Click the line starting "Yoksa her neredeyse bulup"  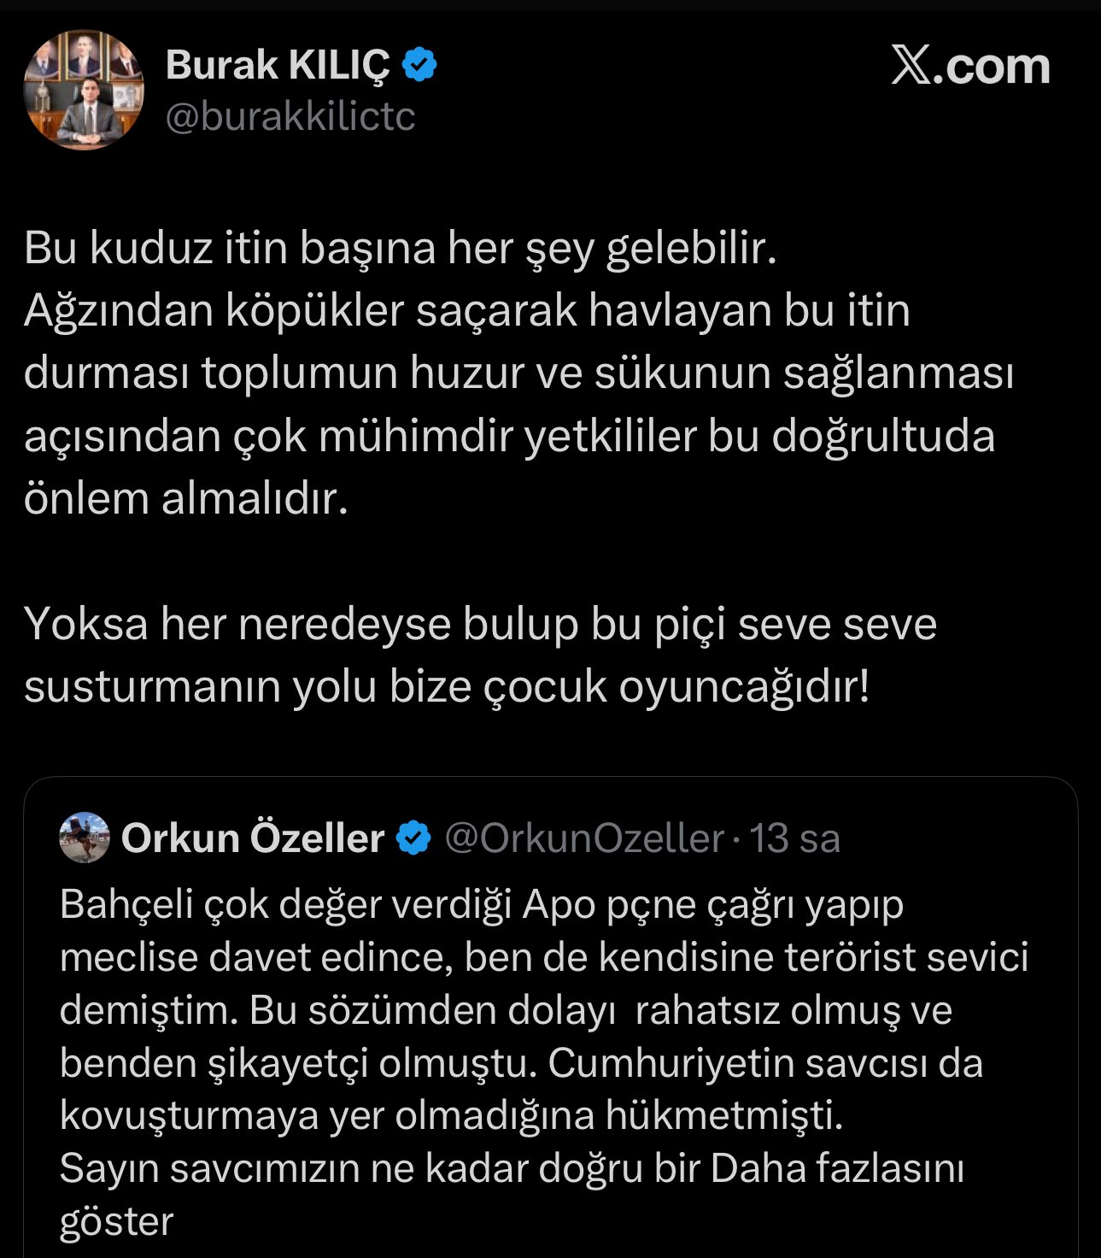[x=480, y=624]
